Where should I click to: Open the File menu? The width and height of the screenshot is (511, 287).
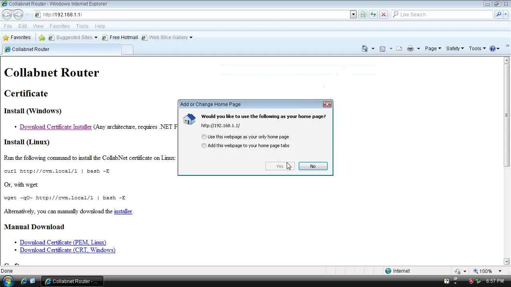pos(8,26)
